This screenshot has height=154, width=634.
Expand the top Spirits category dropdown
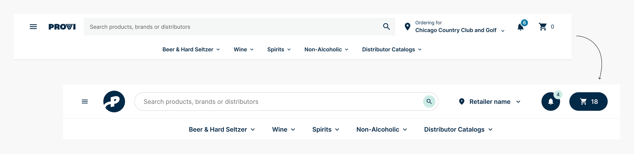click(x=279, y=50)
